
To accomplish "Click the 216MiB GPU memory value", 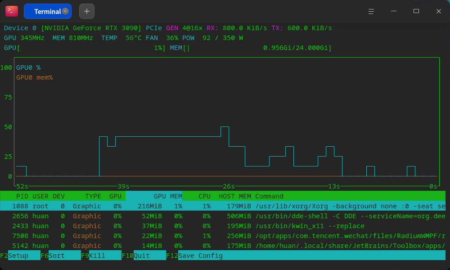I will (x=150, y=206).
